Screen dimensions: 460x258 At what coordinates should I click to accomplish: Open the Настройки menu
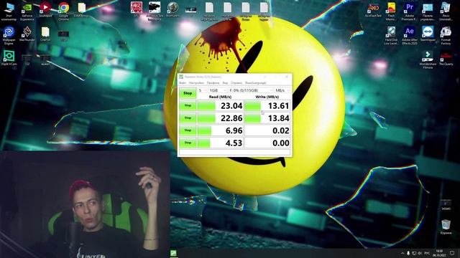click(x=196, y=83)
